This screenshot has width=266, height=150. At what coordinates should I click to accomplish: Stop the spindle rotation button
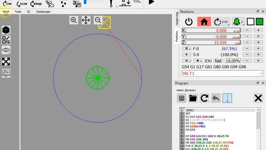coord(36,4)
